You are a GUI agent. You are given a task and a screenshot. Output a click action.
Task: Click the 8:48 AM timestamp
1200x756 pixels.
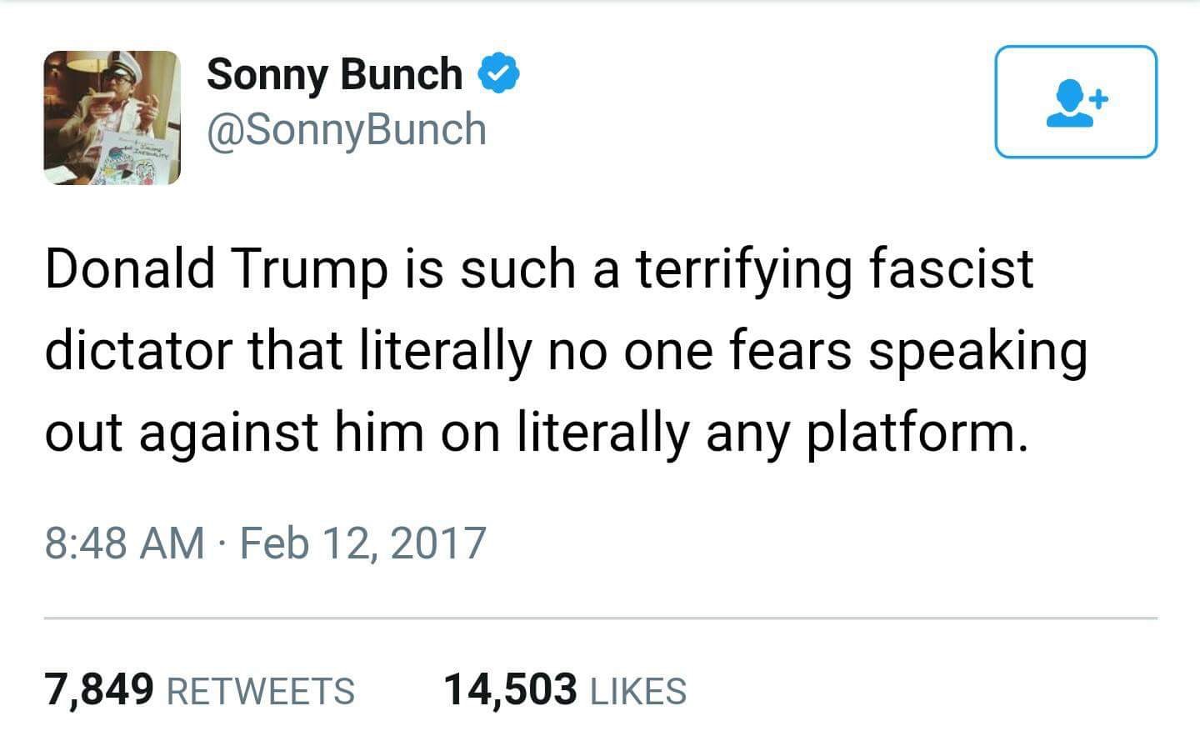click(125, 543)
